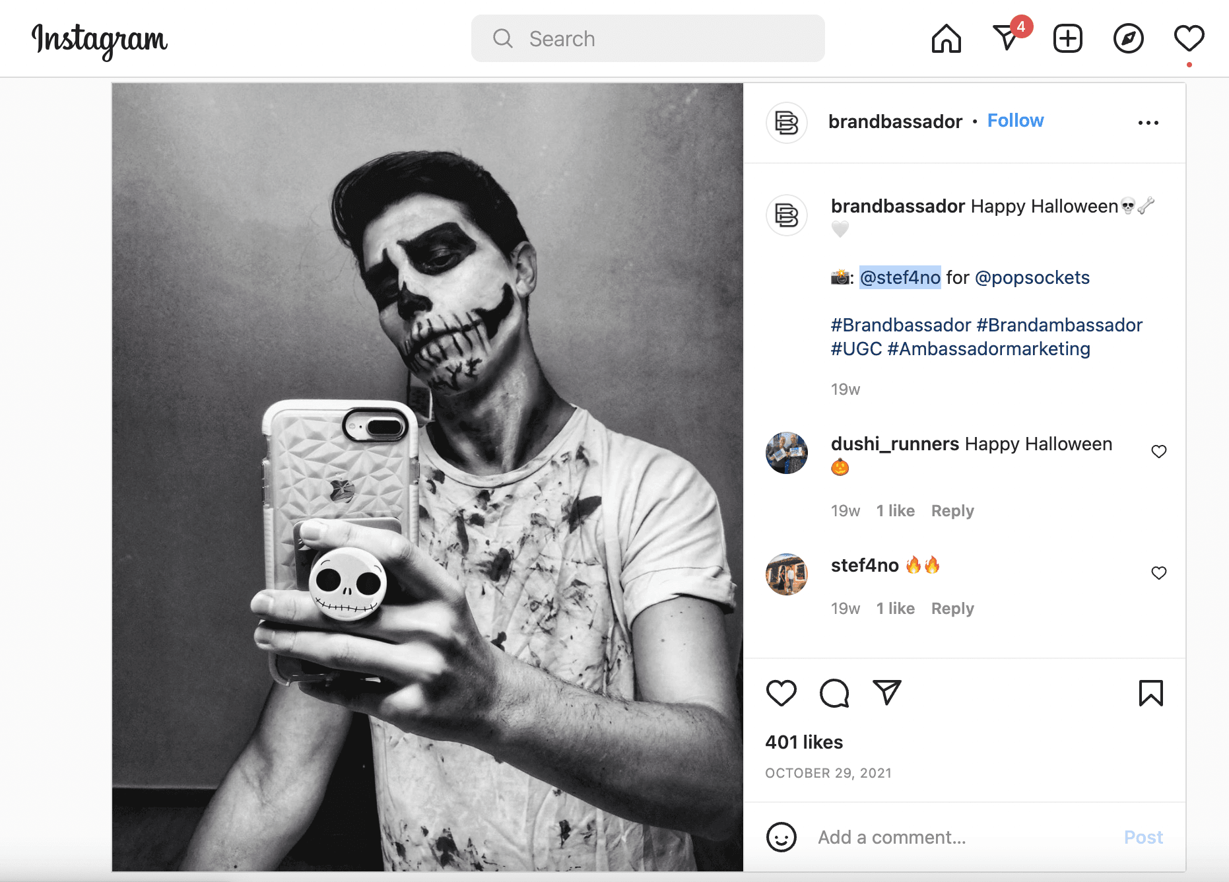1229x882 pixels.
Task: Share the post via the paper plane icon
Action: [x=886, y=694]
